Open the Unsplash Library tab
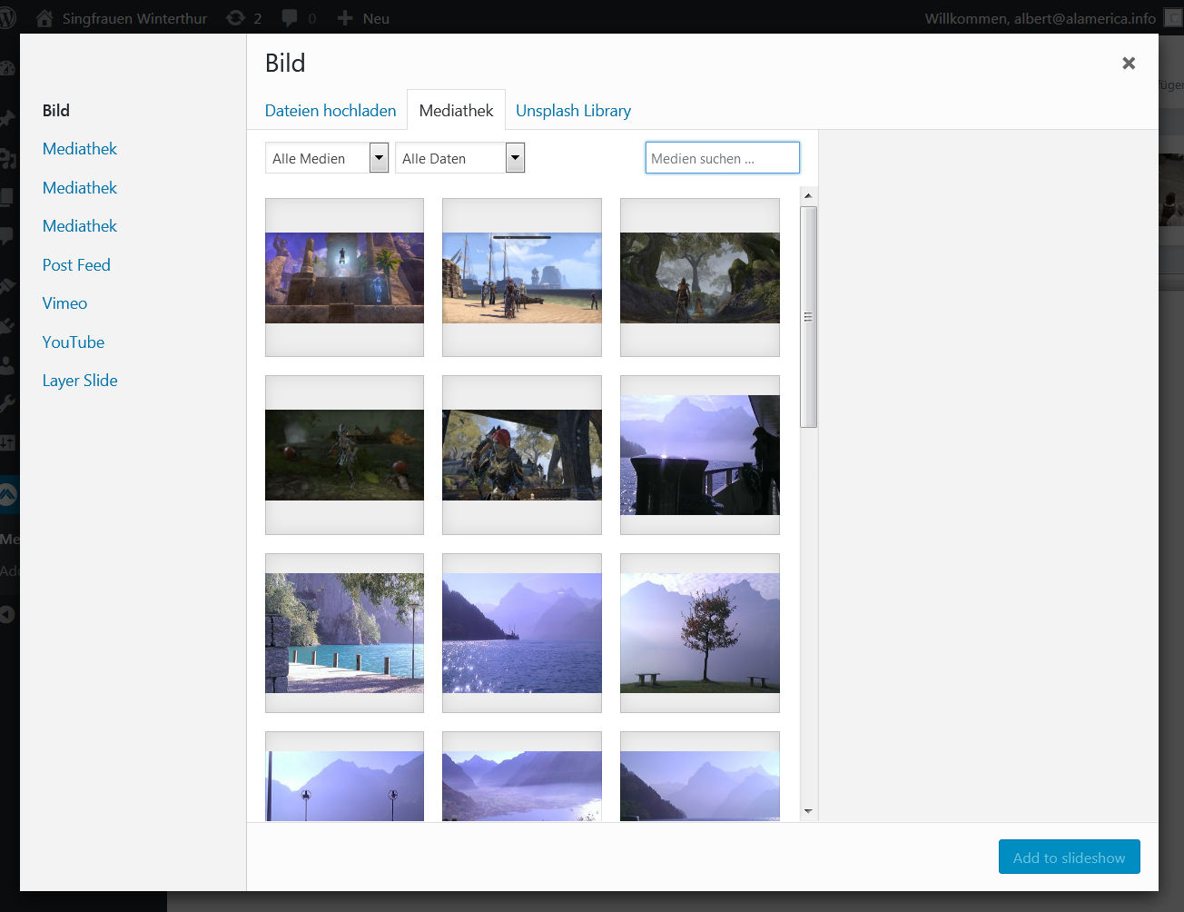Image resolution: width=1184 pixels, height=912 pixels. tap(573, 111)
